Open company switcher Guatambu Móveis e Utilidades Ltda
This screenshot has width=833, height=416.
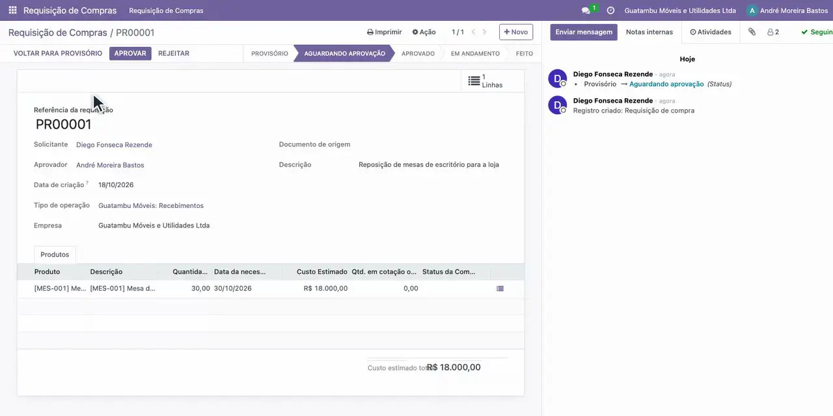pyautogui.click(x=680, y=10)
